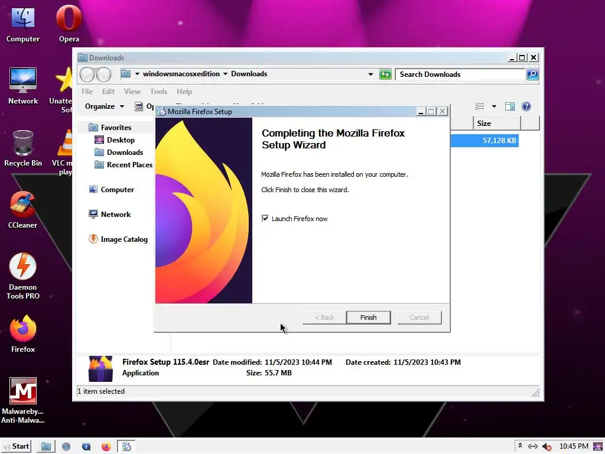Image resolution: width=605 pixels, height=454 pixels.
Task: Click the second quick-launch round taskbar icon
Action: (x=66, y=447)
